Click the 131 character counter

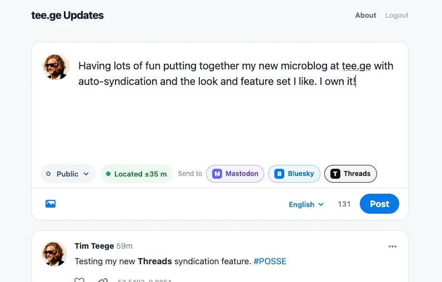344,204
